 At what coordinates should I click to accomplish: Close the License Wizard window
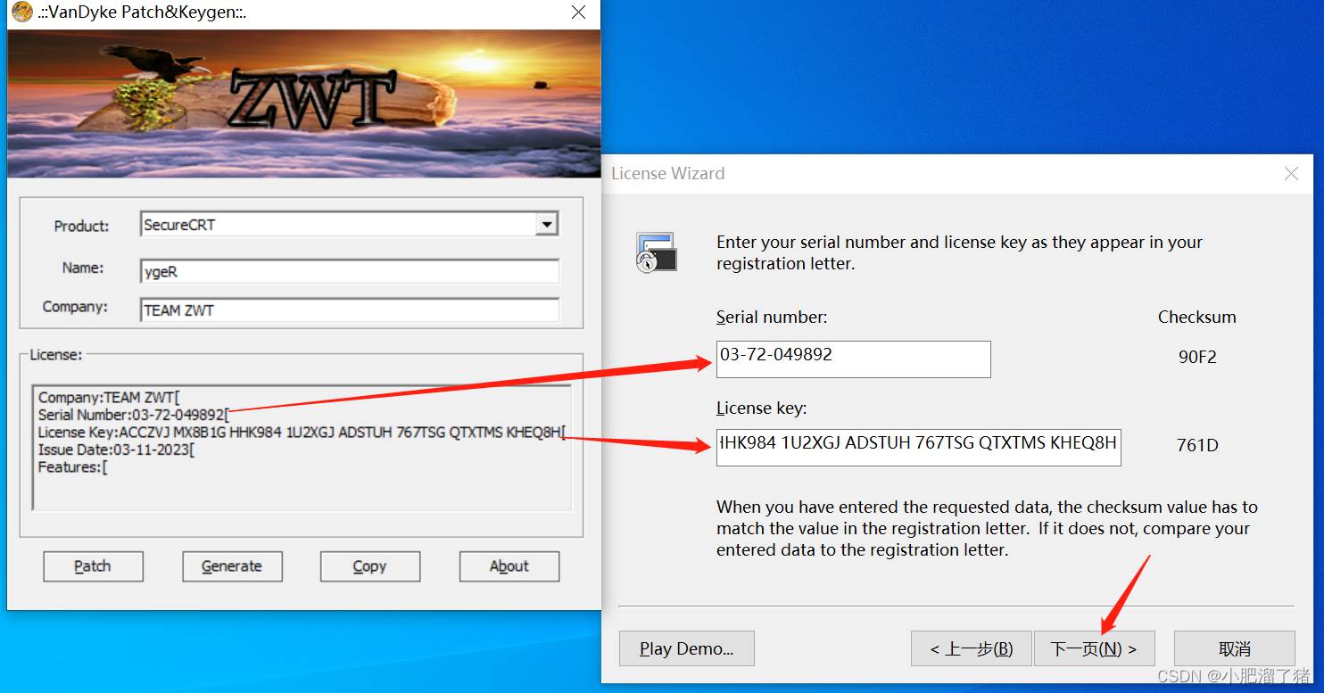pos(1291,174)
